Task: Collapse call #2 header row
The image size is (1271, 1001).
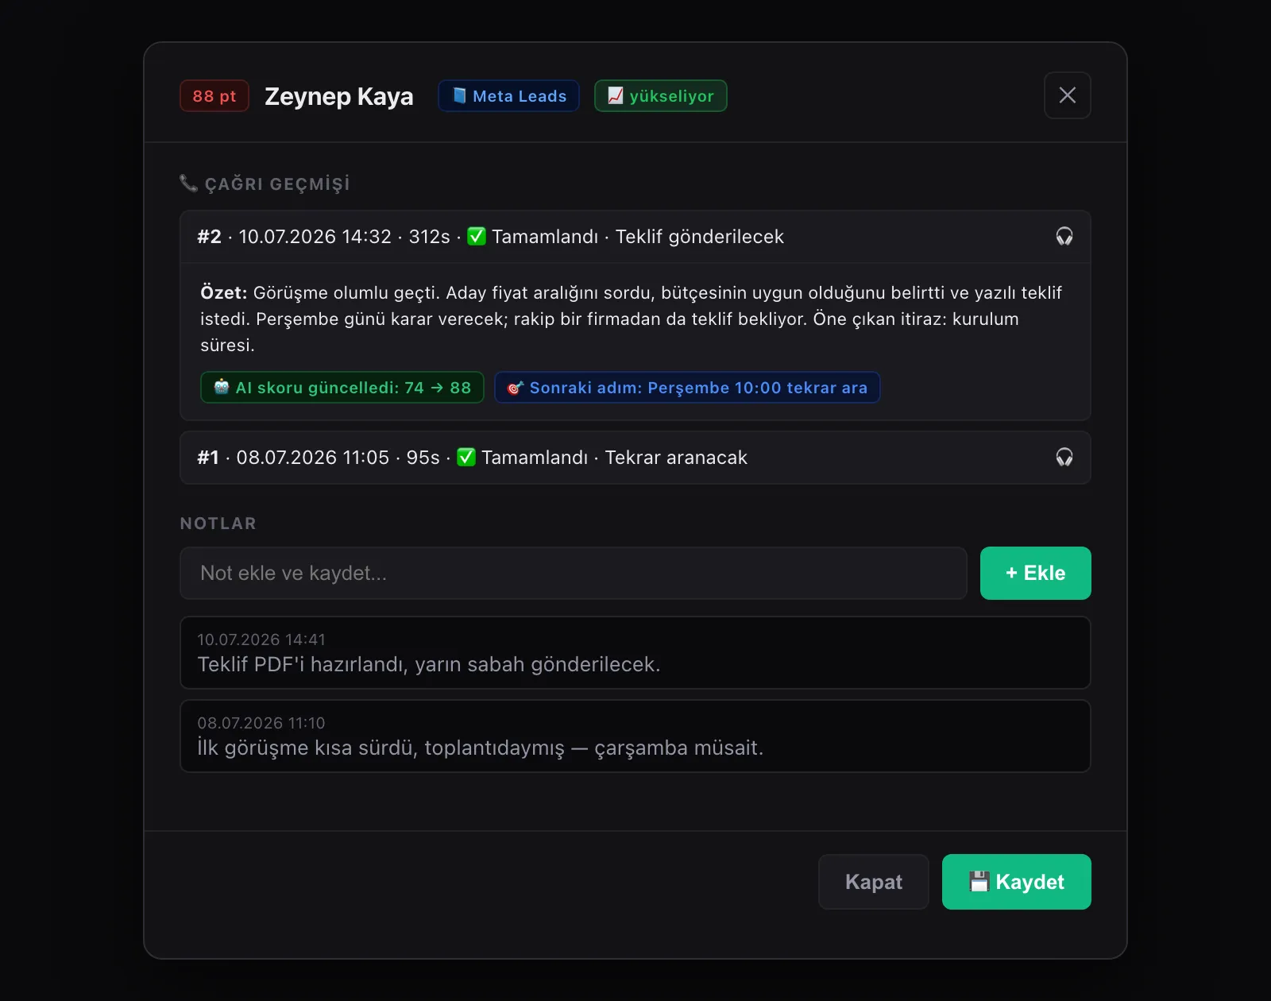Action: (x=635, y=237)
